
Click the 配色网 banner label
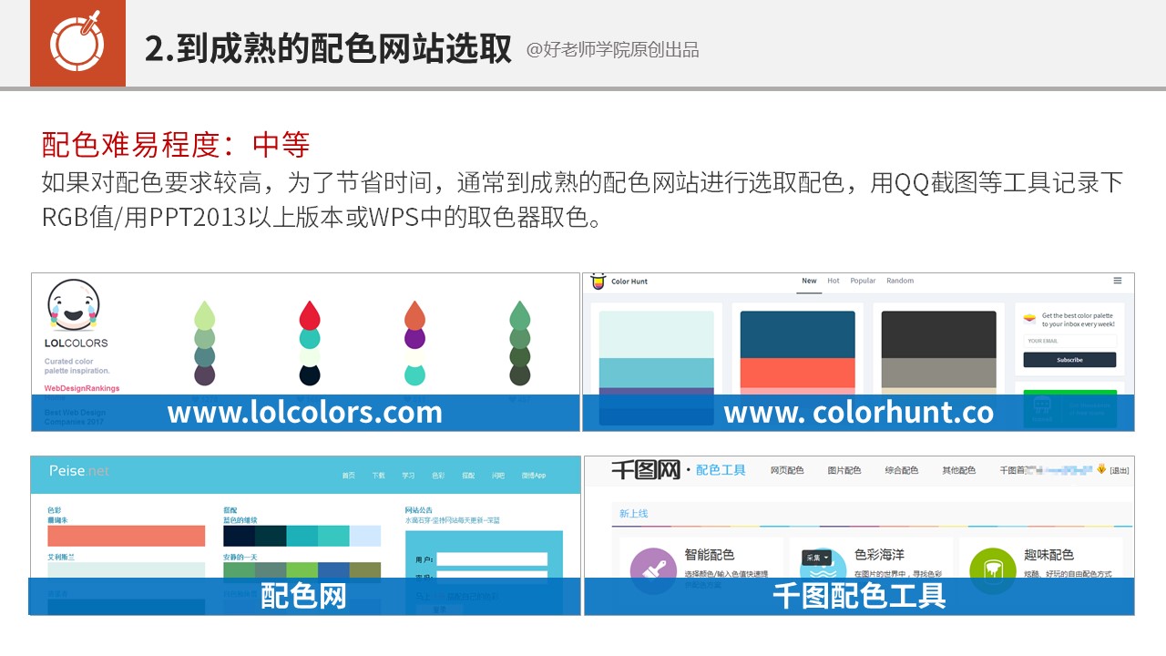coord(303,596)
